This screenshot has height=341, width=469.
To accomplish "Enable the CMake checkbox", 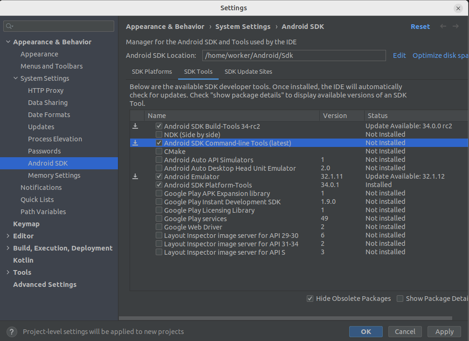I will [x=159, y=151].
